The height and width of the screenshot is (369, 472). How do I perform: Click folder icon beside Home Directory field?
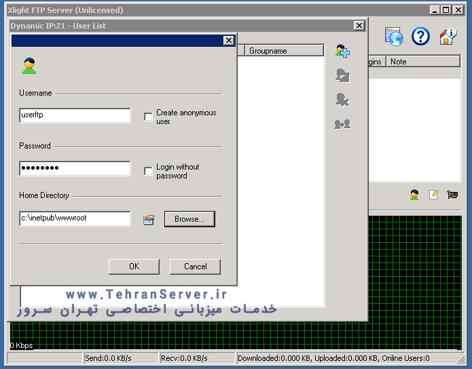149,219
